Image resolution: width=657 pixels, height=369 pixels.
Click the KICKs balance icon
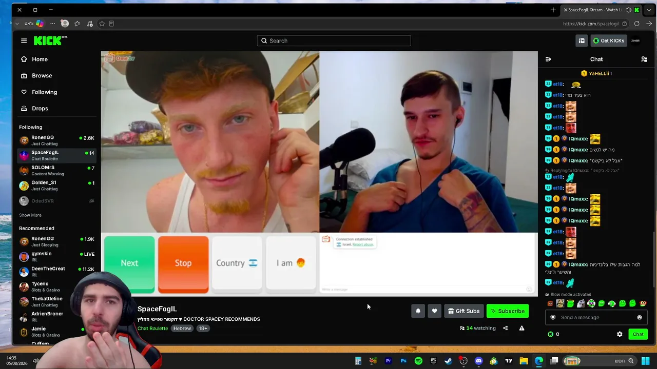point(551,334)
